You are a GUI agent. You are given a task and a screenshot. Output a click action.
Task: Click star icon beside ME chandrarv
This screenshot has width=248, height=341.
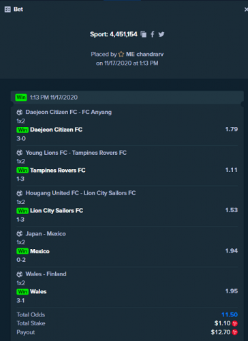pyautogui.click(x=121, y=54)
